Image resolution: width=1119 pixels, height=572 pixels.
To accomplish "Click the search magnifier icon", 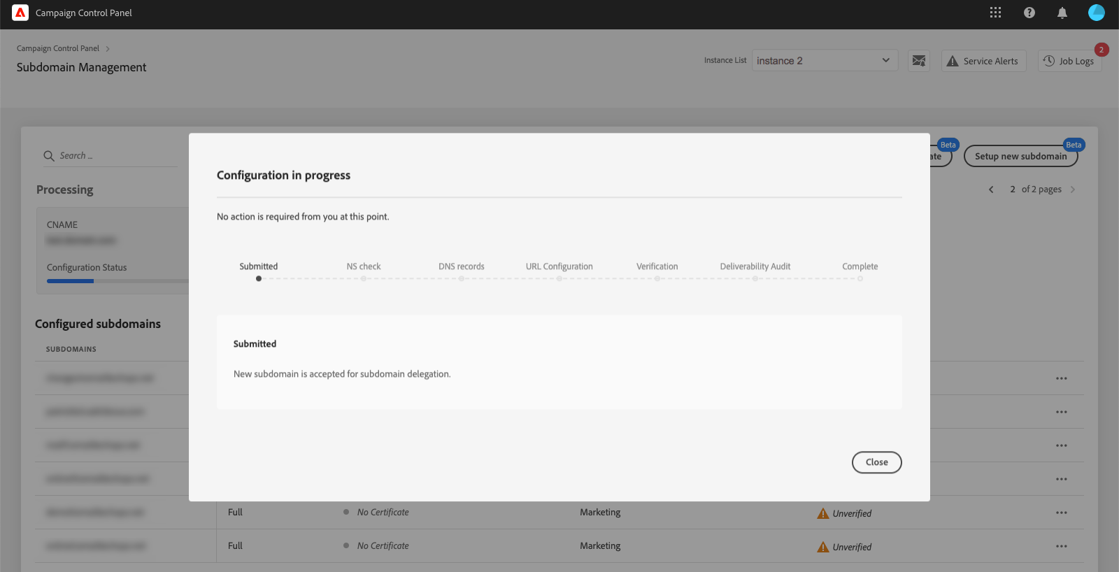I will coord(49,156).
